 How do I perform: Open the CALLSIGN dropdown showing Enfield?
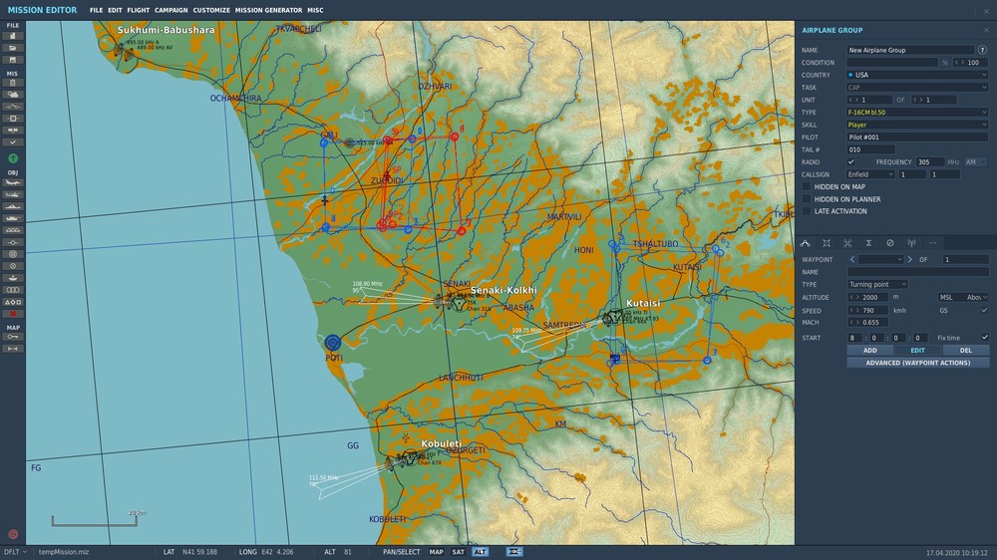coord(870,174)
